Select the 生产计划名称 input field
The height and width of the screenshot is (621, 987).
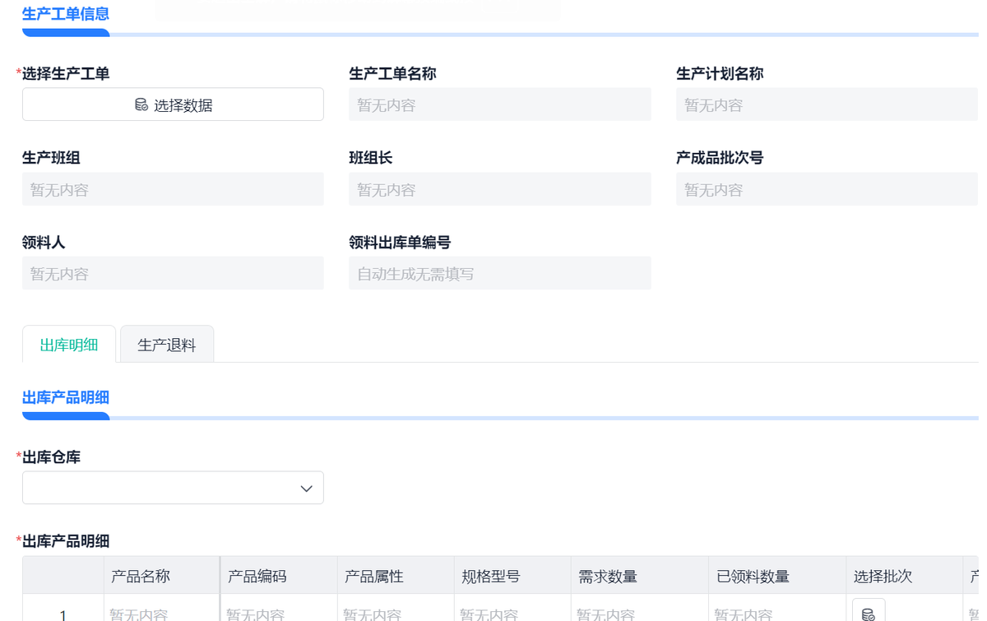[x=827, y=105]
